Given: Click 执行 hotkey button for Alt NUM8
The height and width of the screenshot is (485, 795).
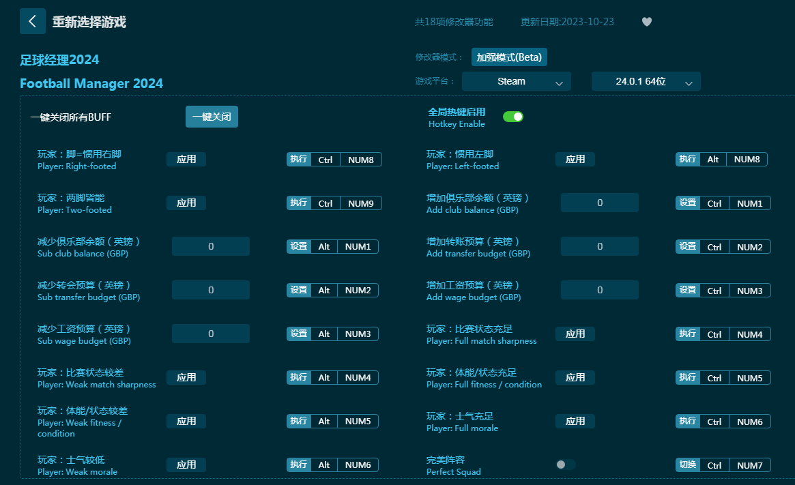Looking at the screenshot, I should tap(687, 159).
